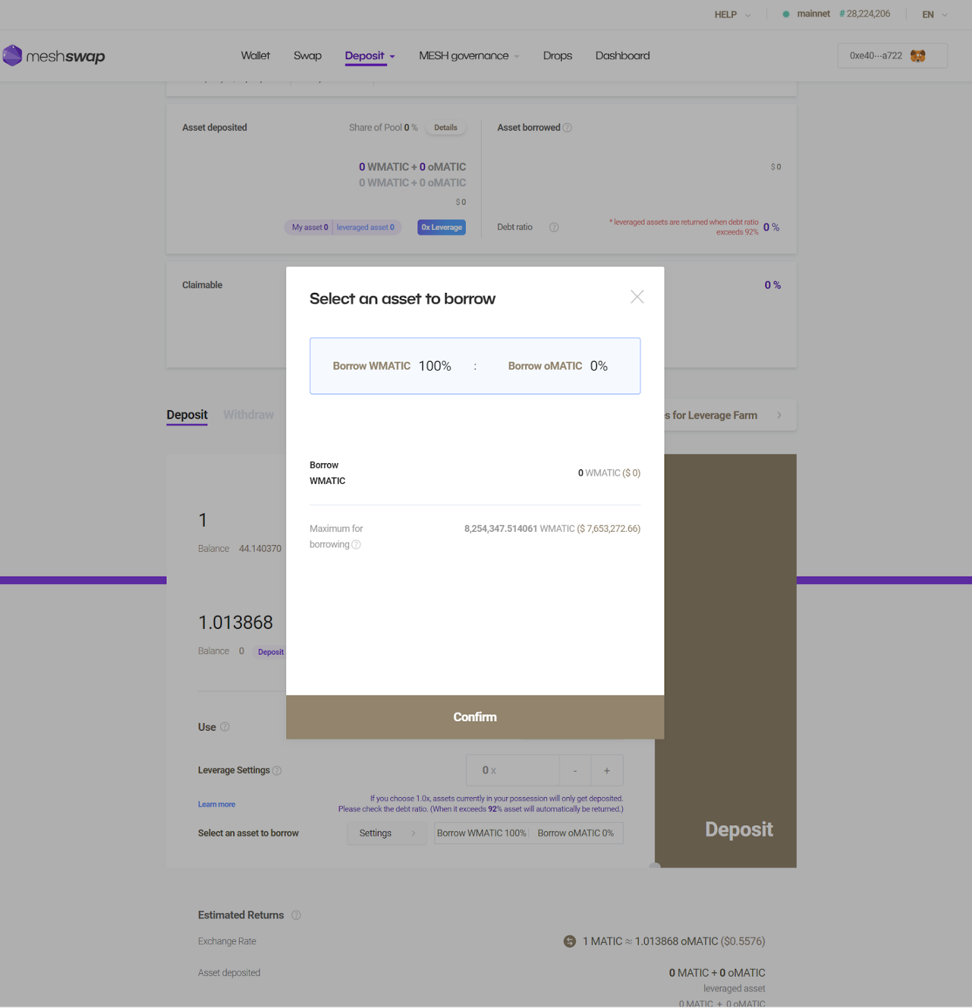Click the Details button for Share of Pool
972x1008 pixels.
click(446, 128)
